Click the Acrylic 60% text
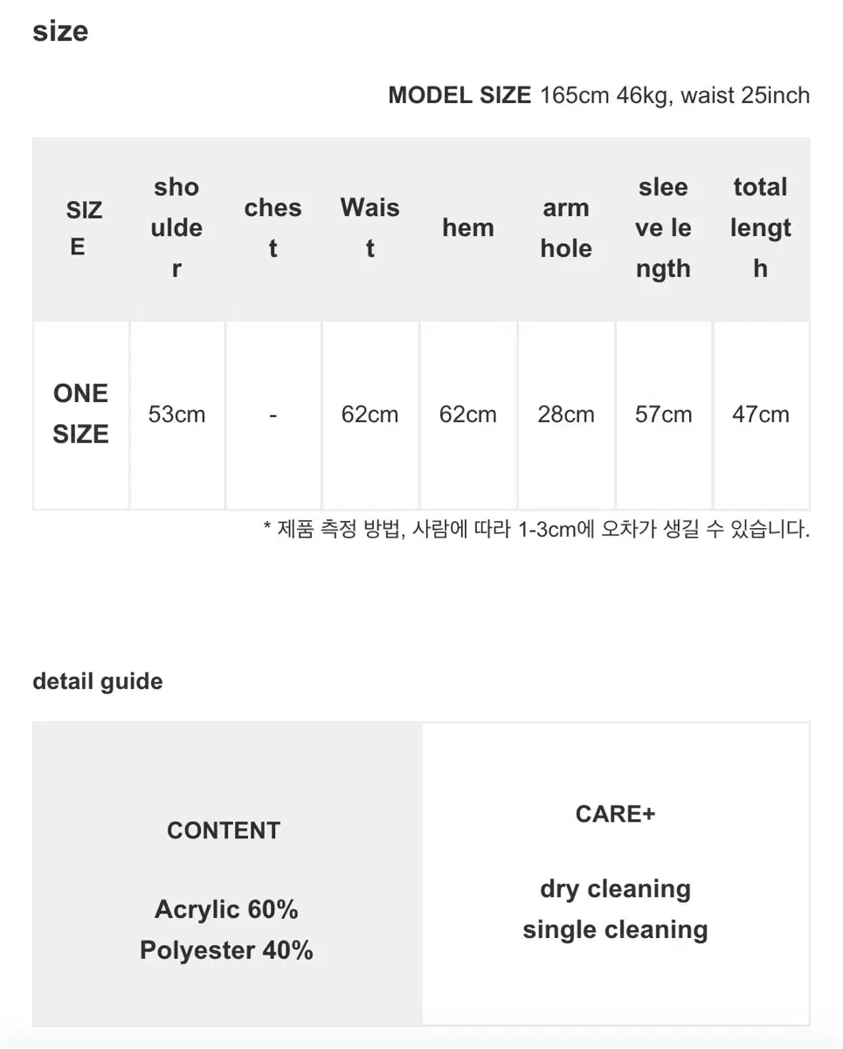 coord(226,910)
